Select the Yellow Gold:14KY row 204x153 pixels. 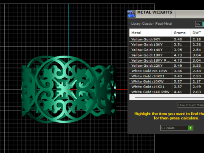167,50
